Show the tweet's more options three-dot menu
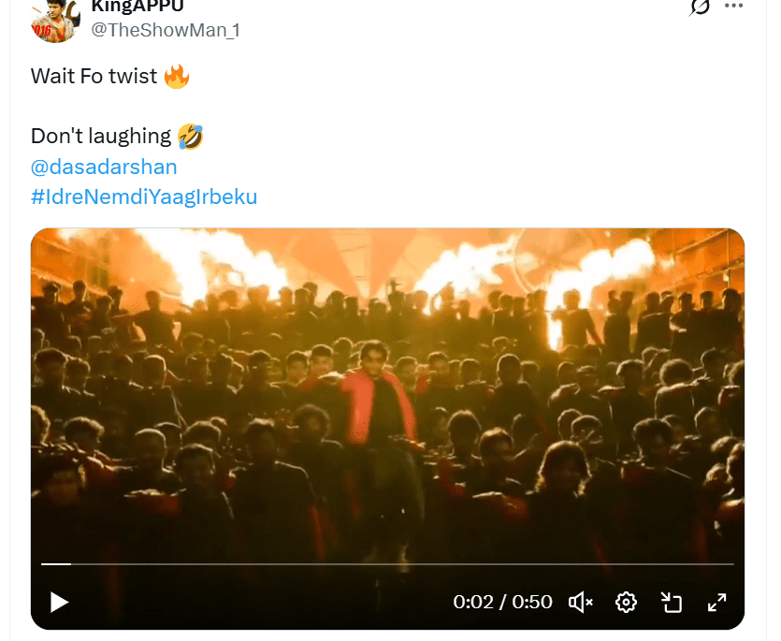Image resolution: width=781 pixels, height=641 pixels. [x=732, y=8]
